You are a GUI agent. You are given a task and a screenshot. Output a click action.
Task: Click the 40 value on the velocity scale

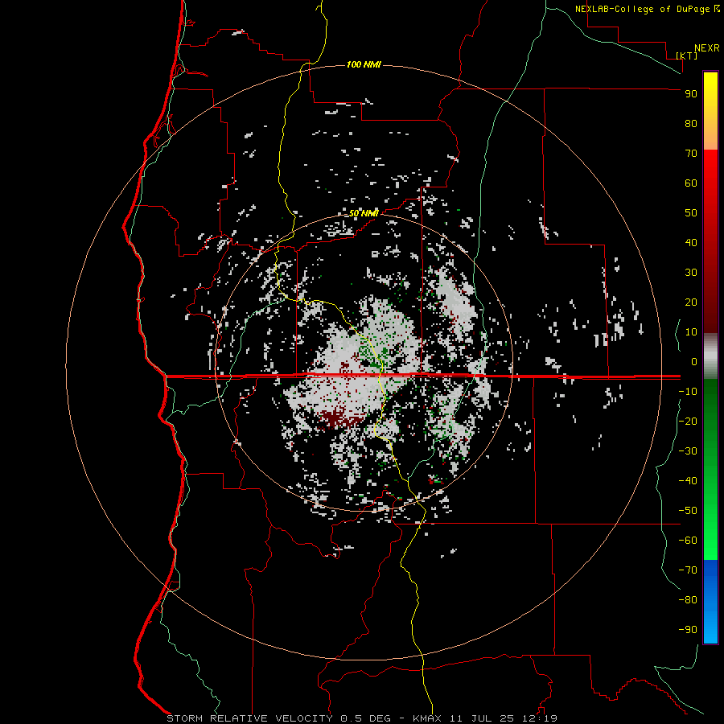691,243
